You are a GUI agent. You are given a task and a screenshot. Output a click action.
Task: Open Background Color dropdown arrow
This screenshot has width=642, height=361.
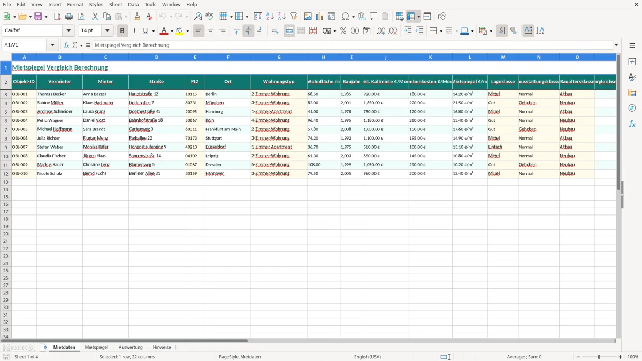pyautogui.click(x=187, y=31)
